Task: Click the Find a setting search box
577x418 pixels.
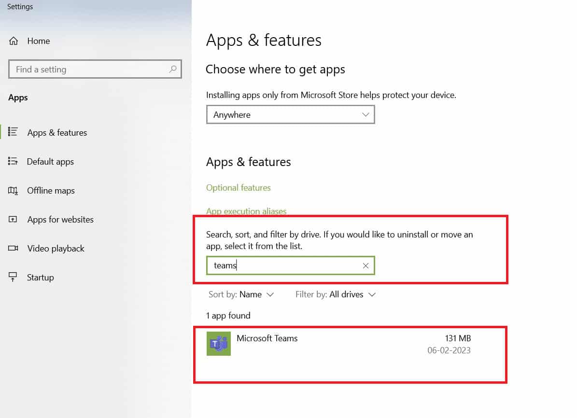Action: (x=87, y=69)
